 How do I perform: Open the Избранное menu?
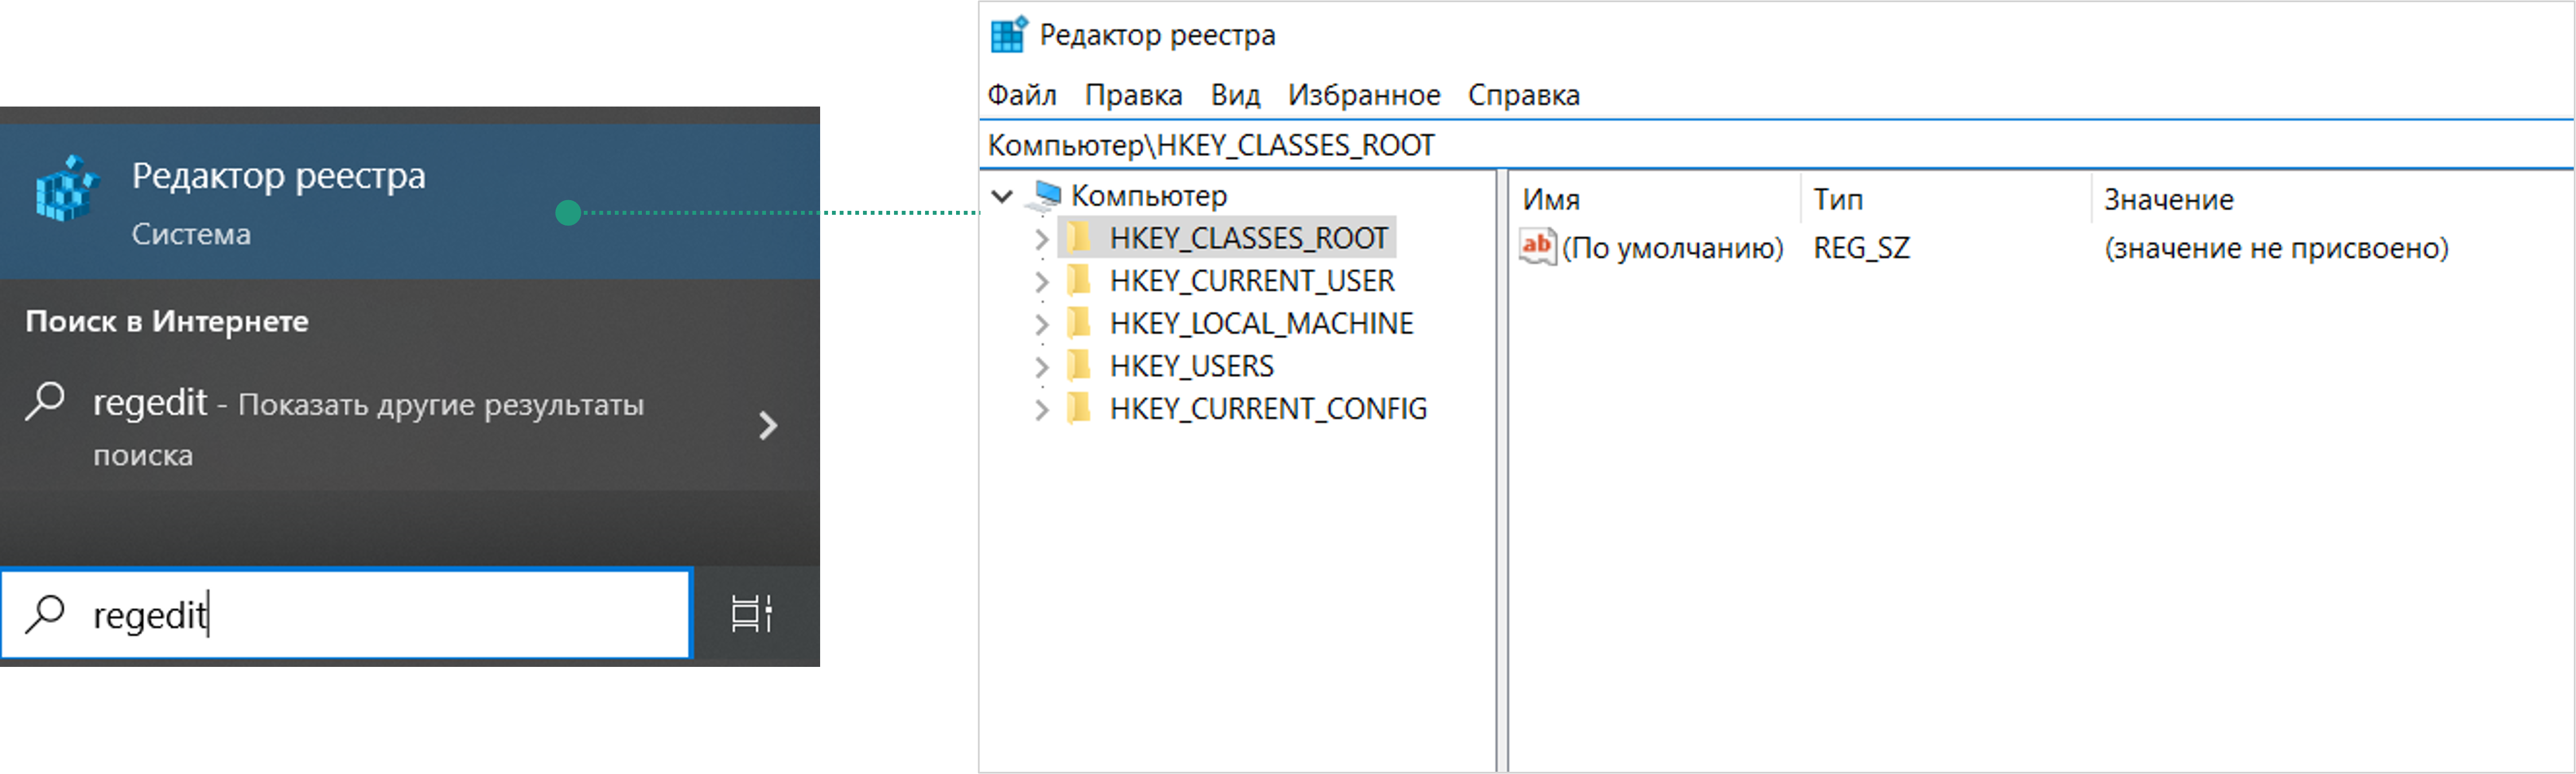[x=1363, y=95]
